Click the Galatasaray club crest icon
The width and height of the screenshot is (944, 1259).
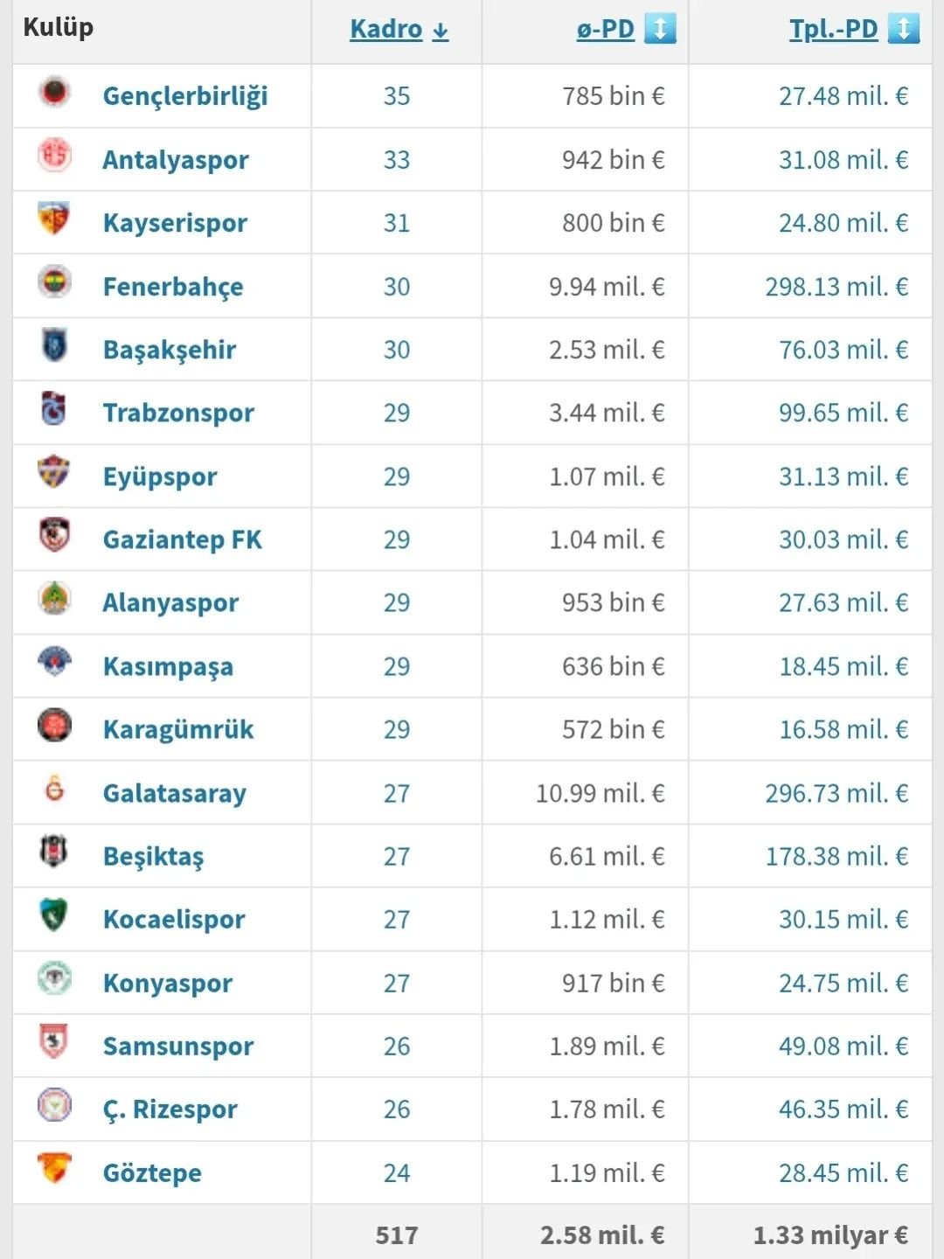click(54, 789)
